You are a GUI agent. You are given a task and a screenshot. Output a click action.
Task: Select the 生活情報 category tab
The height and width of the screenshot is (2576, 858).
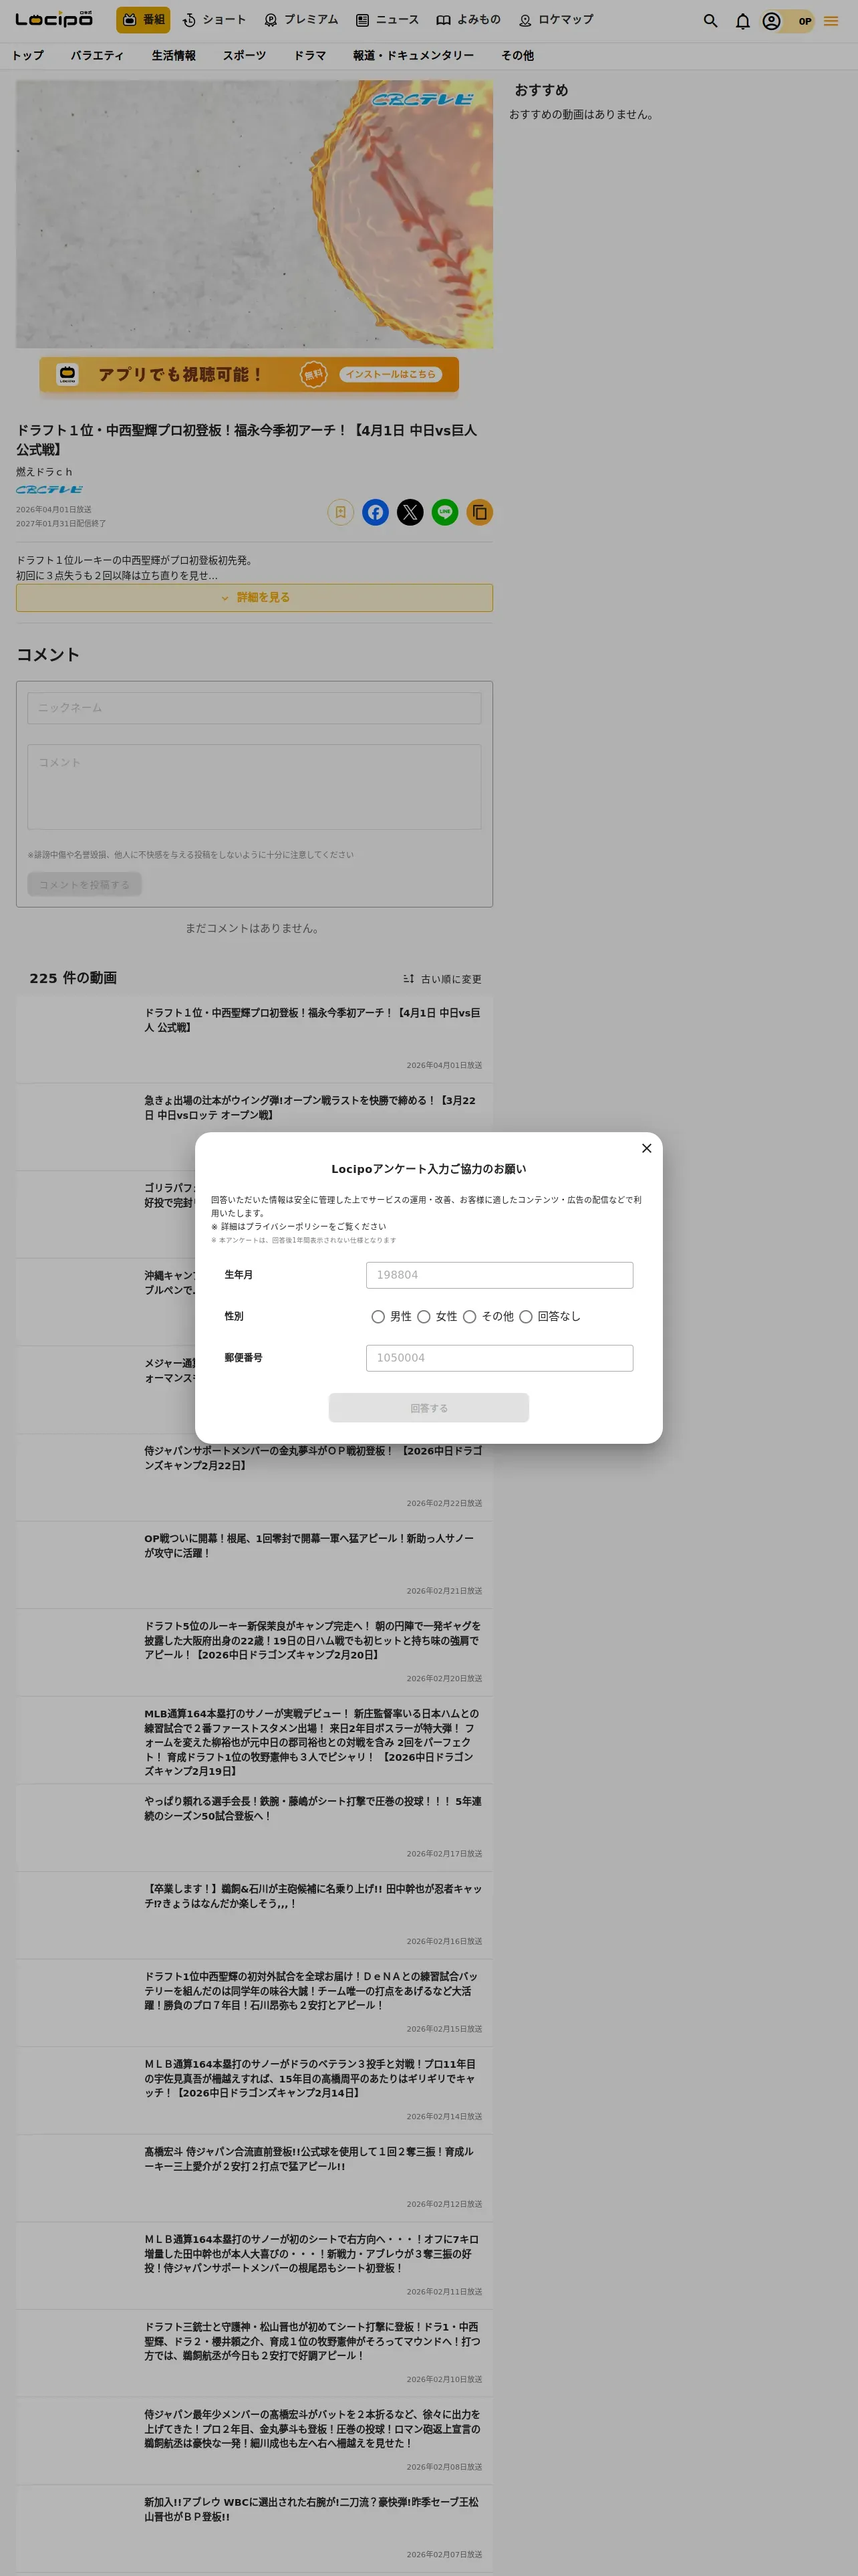174,56
